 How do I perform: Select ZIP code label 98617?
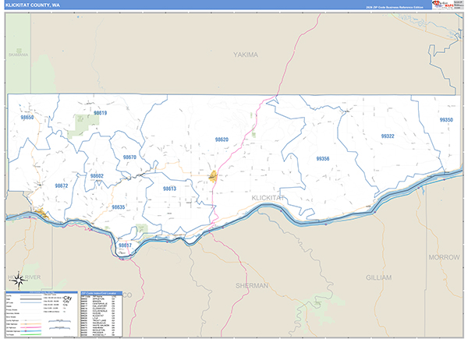tap(125, 245)
